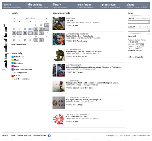
Task: Open the red starburst Translation Prize image
Action: (x=59, y=120)
